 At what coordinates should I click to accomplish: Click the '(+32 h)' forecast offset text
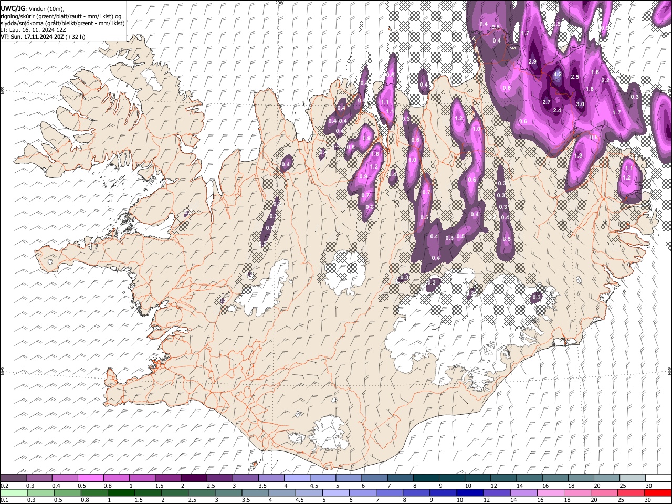[76, 37]
